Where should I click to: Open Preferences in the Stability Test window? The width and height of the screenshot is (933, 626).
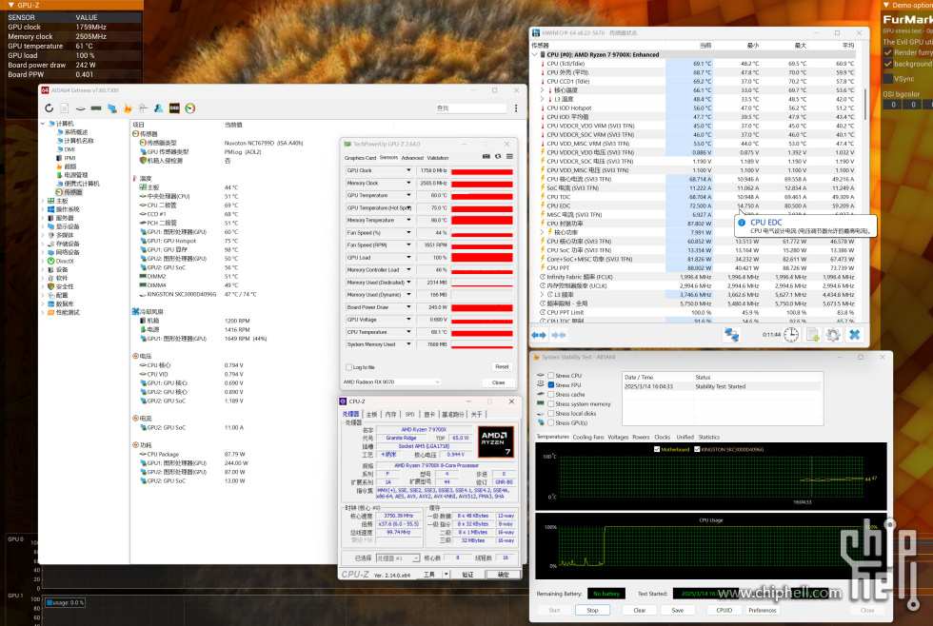pyautogui.click(x=763, y=610)
